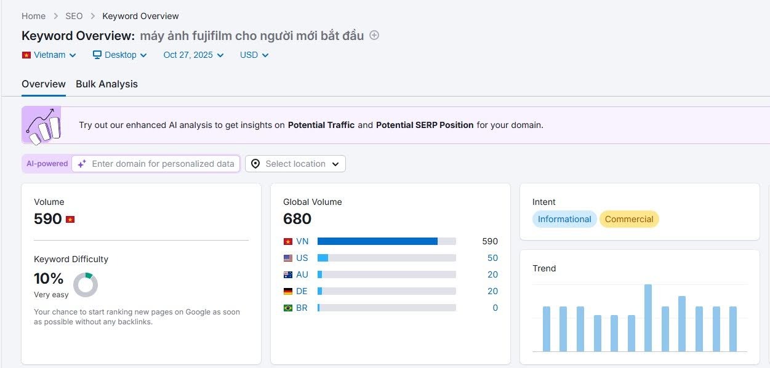
Task: Click the Brazil flag in Global Volume
Action: (288, 308)
